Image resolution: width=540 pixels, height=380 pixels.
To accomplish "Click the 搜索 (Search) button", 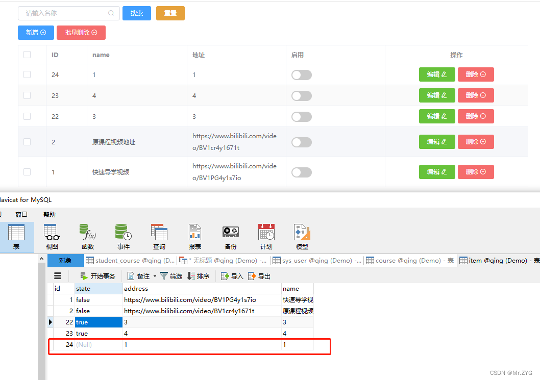I will [136, 13].
